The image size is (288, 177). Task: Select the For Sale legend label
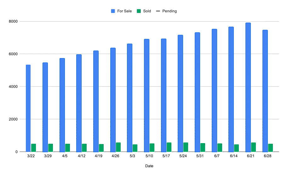[124, 11]
